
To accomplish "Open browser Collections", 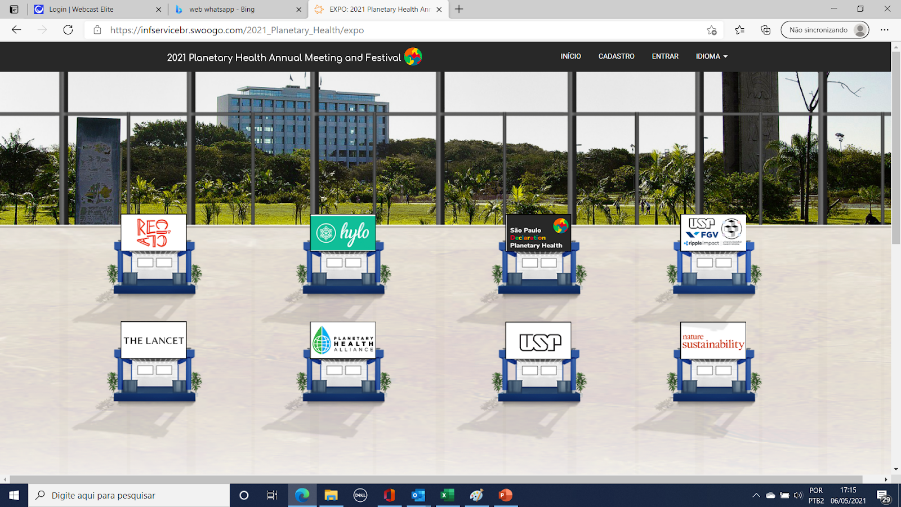I will [x=765, y=30].
